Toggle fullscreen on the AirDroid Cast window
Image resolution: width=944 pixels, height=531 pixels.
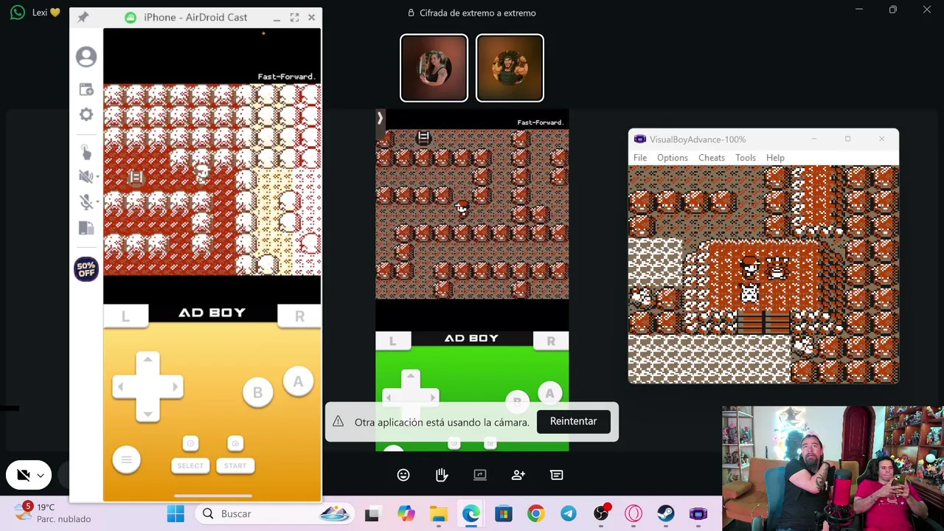pos(294,17)
